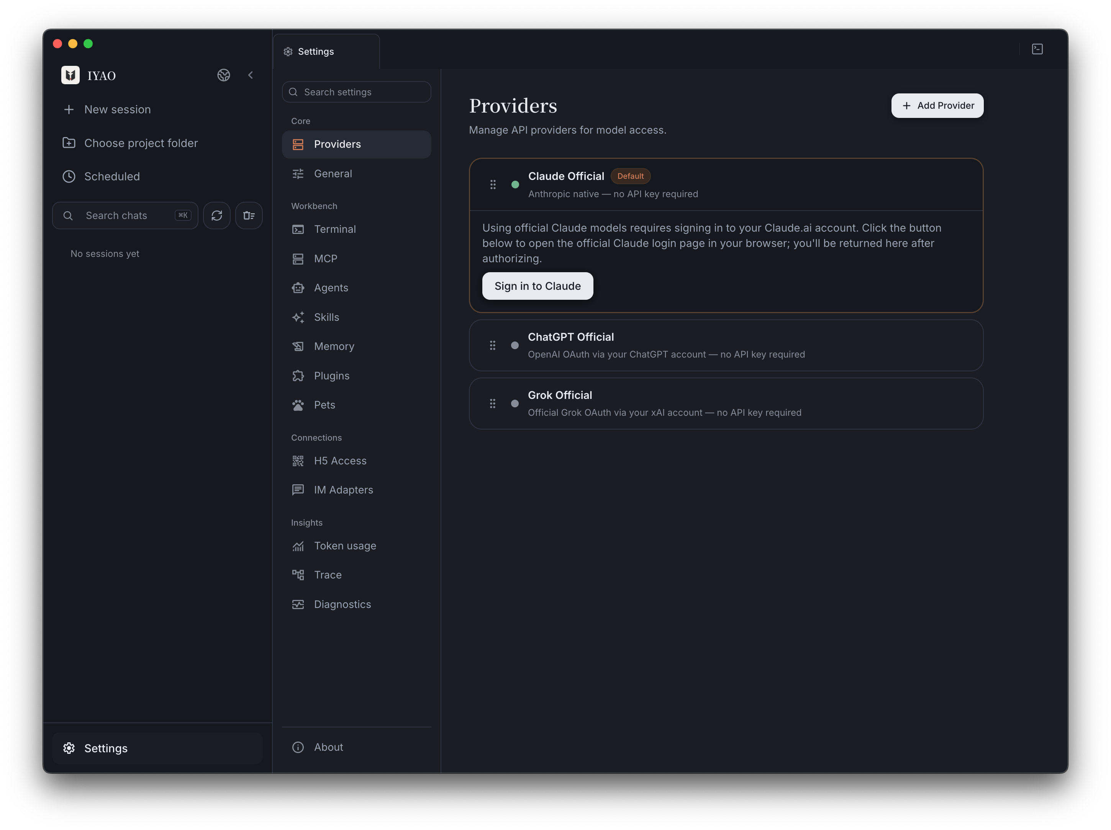Click the Memory icon
1111x830 pixels.
pyautogui.click(x=298, y=347)
